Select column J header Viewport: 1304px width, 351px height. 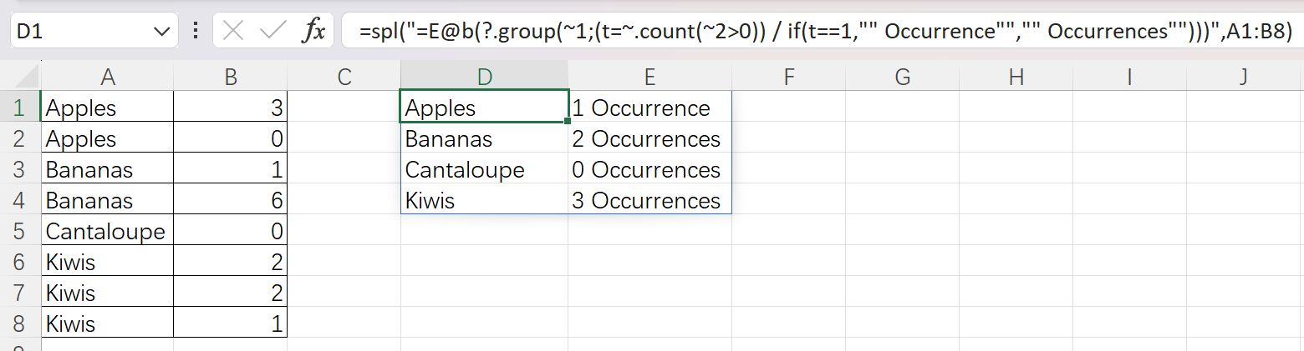click(x=1243, y=77)
